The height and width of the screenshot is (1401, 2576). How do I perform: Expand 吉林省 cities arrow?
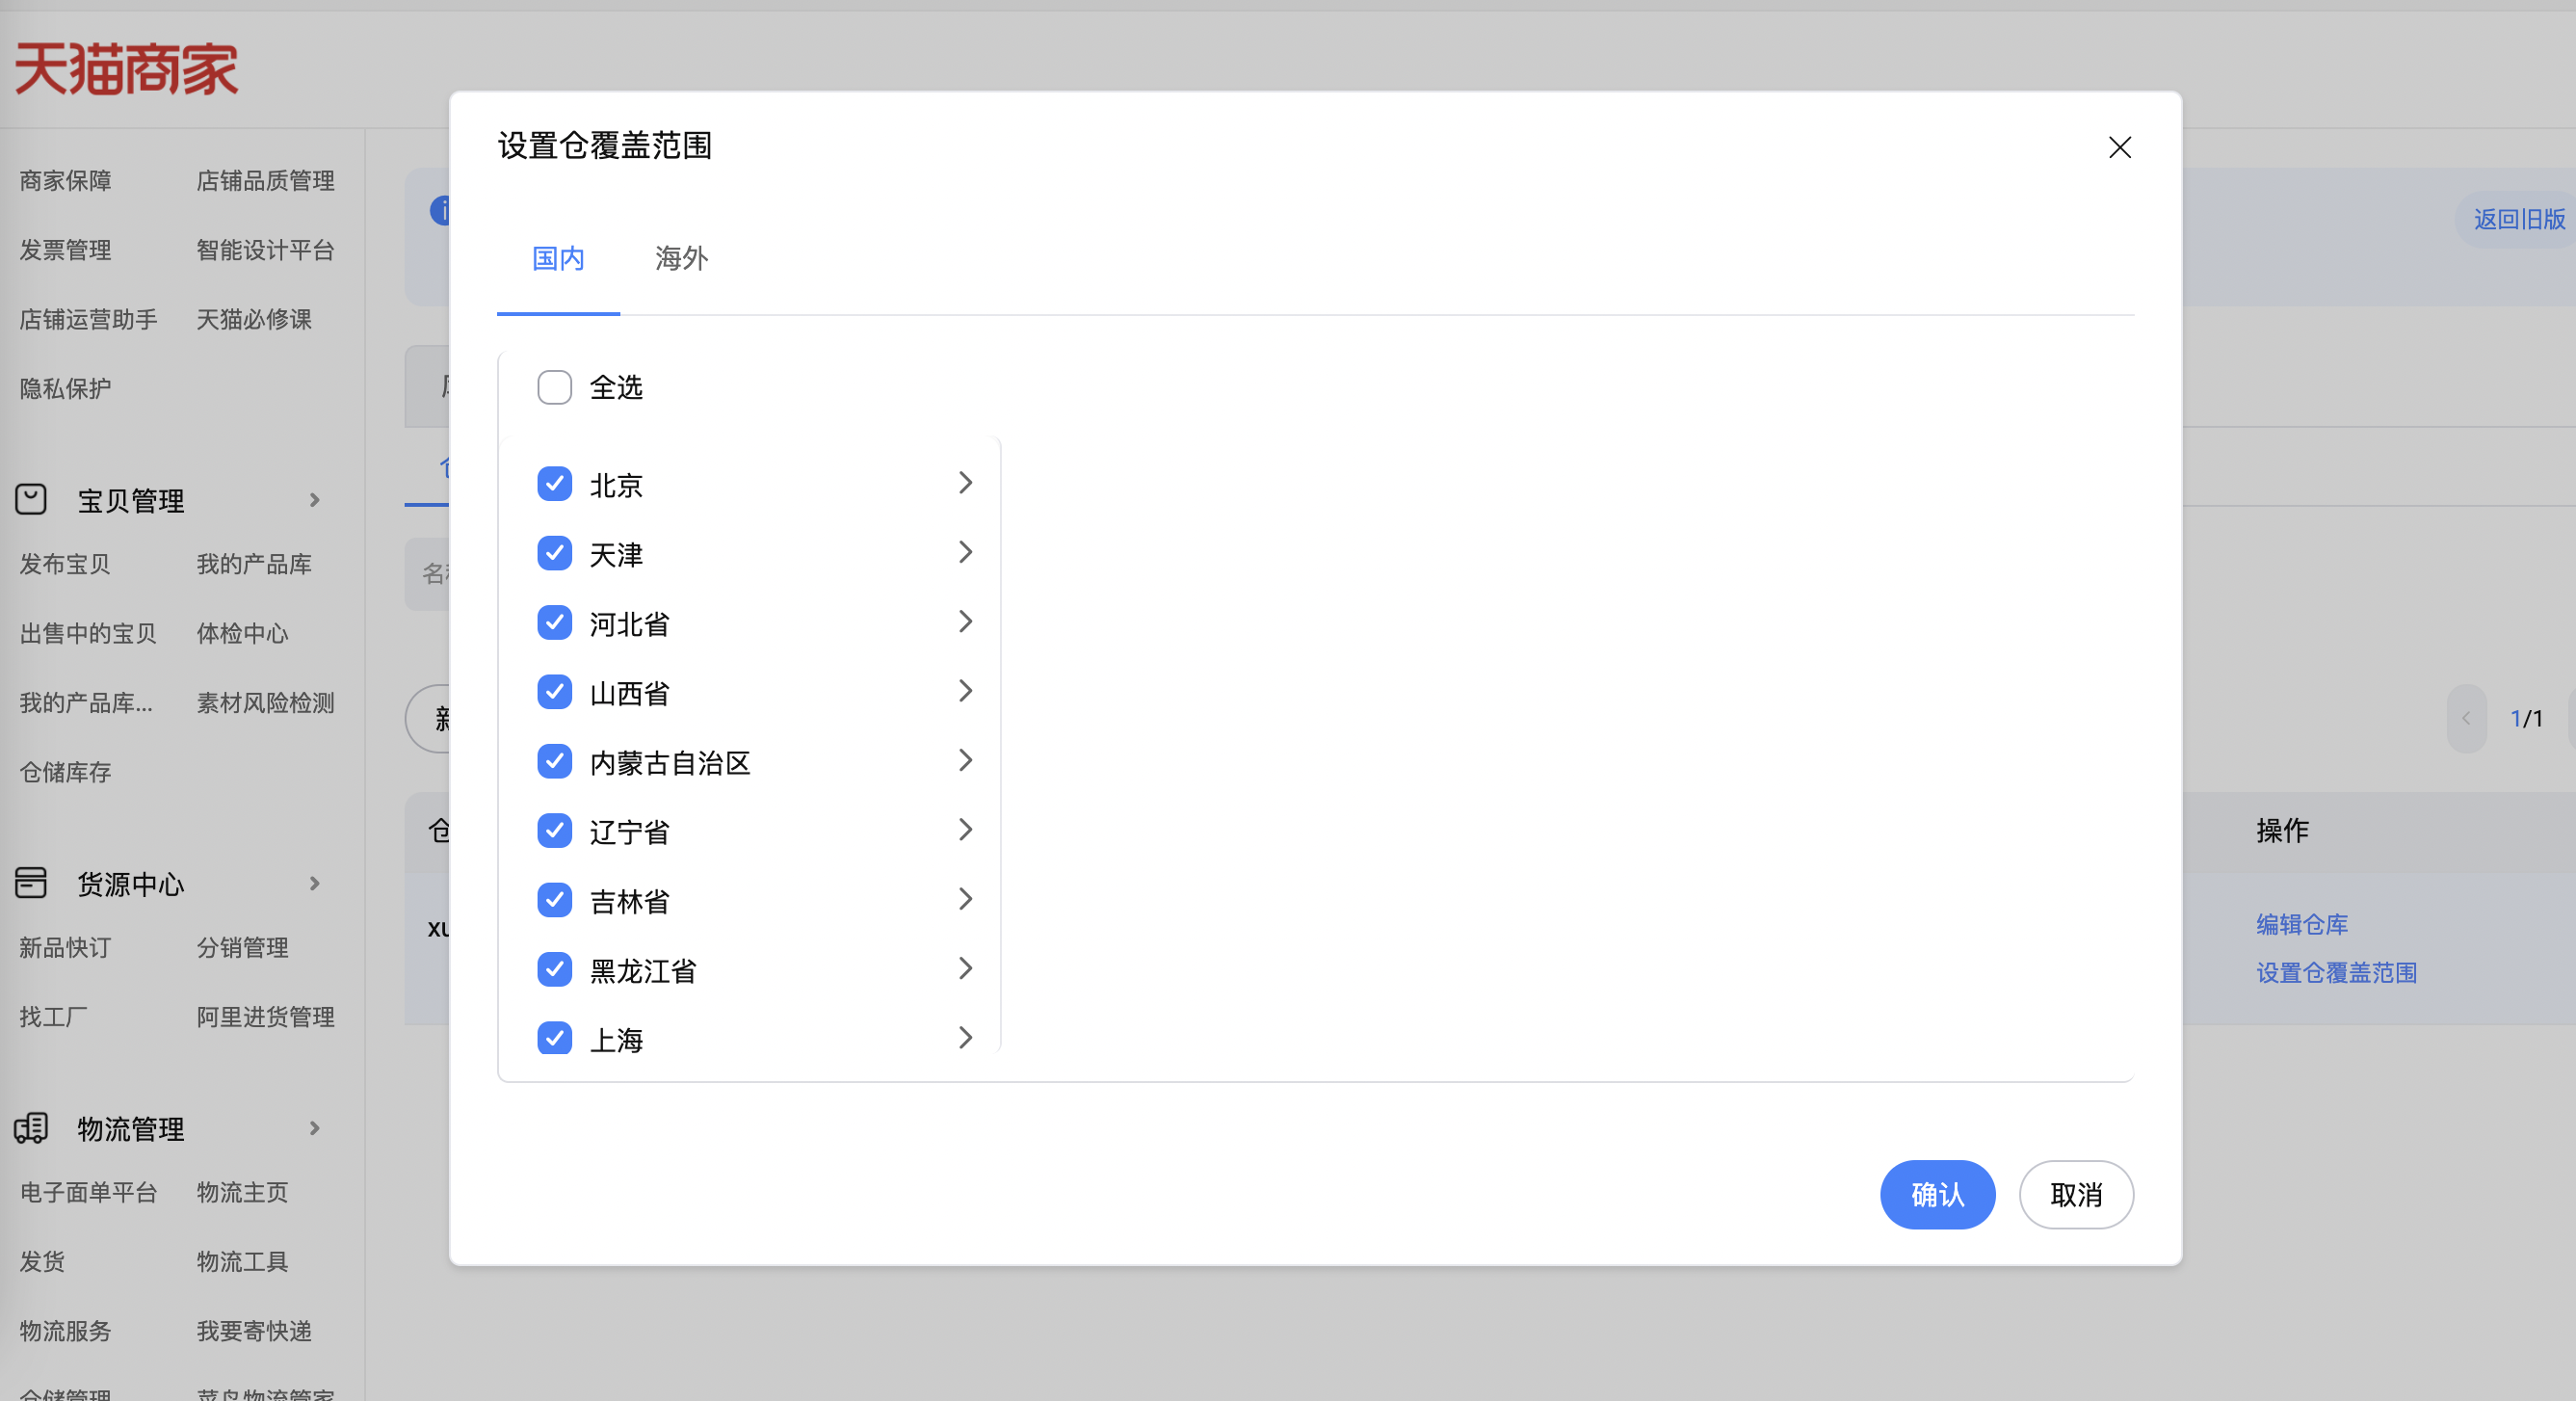pyautogui.click(x=965, y=899)
